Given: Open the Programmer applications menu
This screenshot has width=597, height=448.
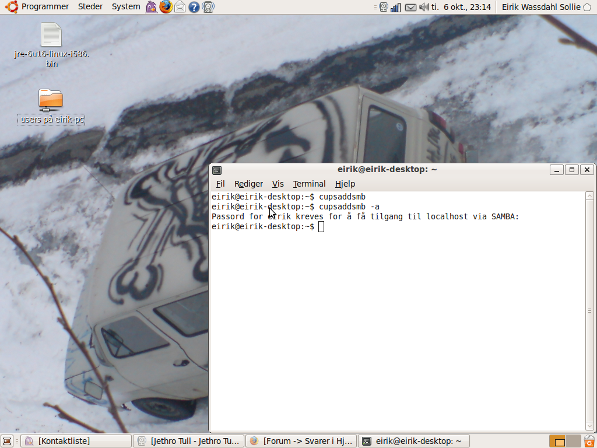Looking at the screenshot, I should point(37,7).
